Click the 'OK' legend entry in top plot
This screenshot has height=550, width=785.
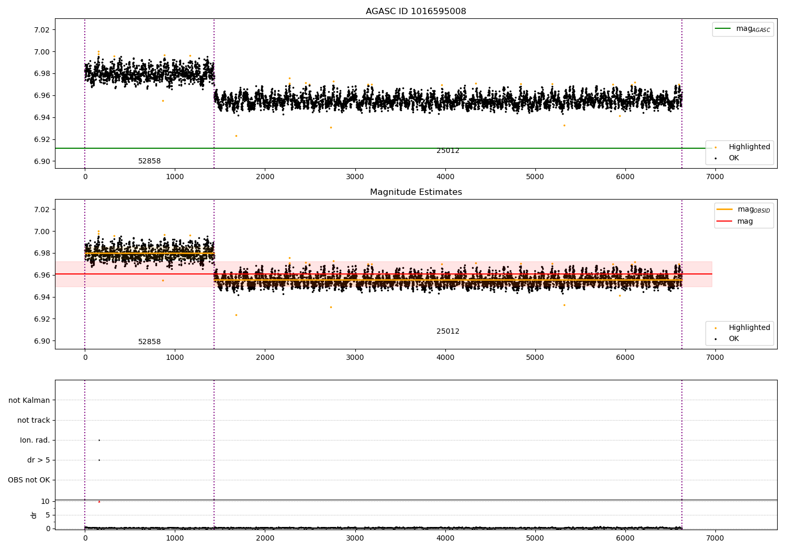[x=728, y=158]
